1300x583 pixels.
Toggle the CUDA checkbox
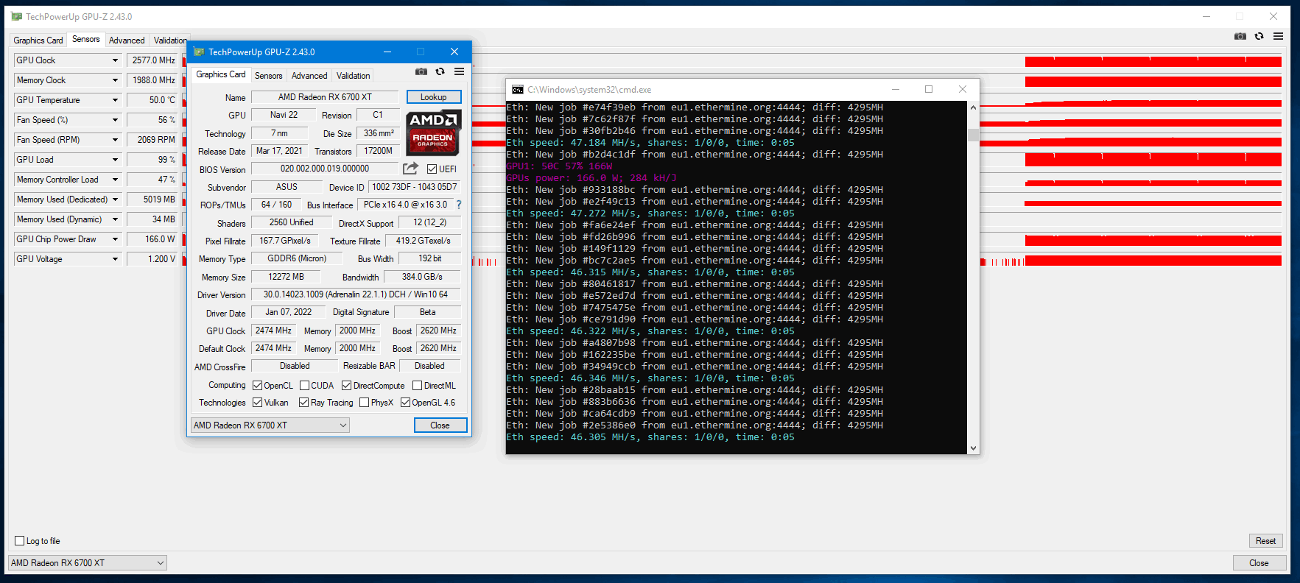pos(304,386)
